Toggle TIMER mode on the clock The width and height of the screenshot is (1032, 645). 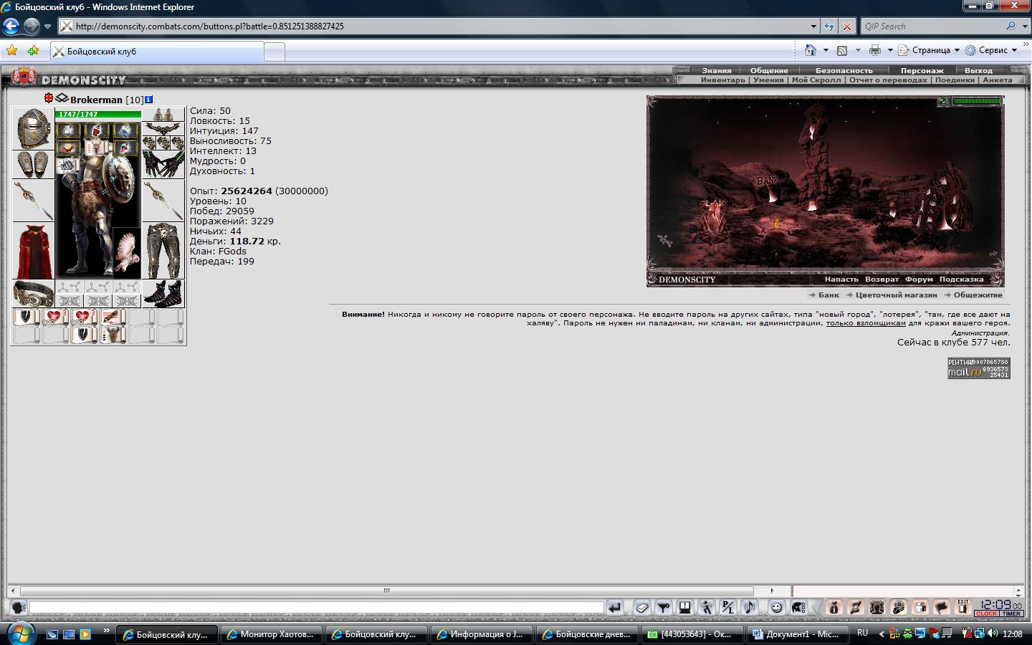click(1011, 613)
